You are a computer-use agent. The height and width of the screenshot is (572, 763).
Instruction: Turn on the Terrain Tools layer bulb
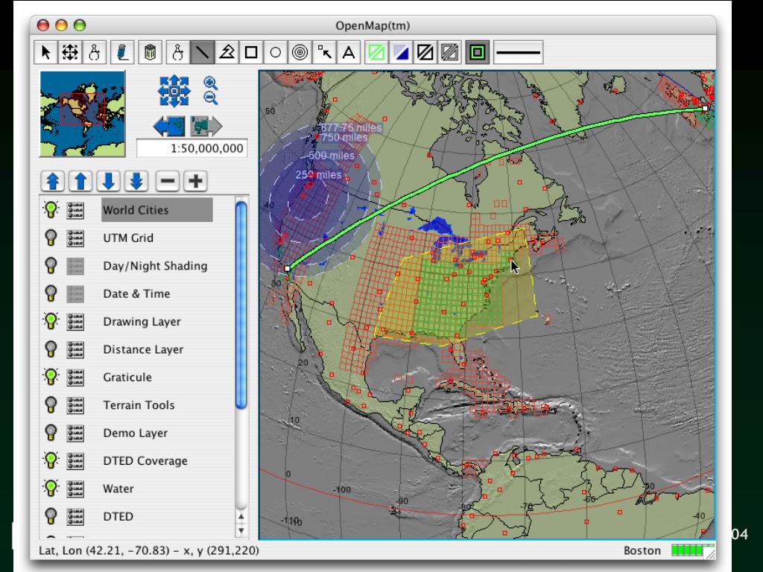[x=51, y=404]
